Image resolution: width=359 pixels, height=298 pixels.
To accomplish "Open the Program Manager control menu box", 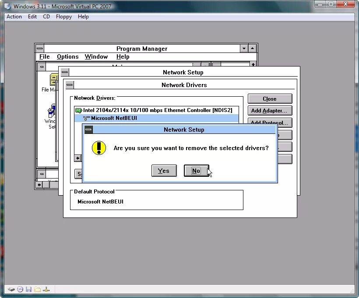I will point(40,48).
